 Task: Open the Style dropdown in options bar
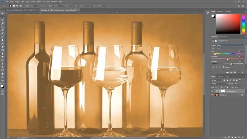tap(58, 6)
